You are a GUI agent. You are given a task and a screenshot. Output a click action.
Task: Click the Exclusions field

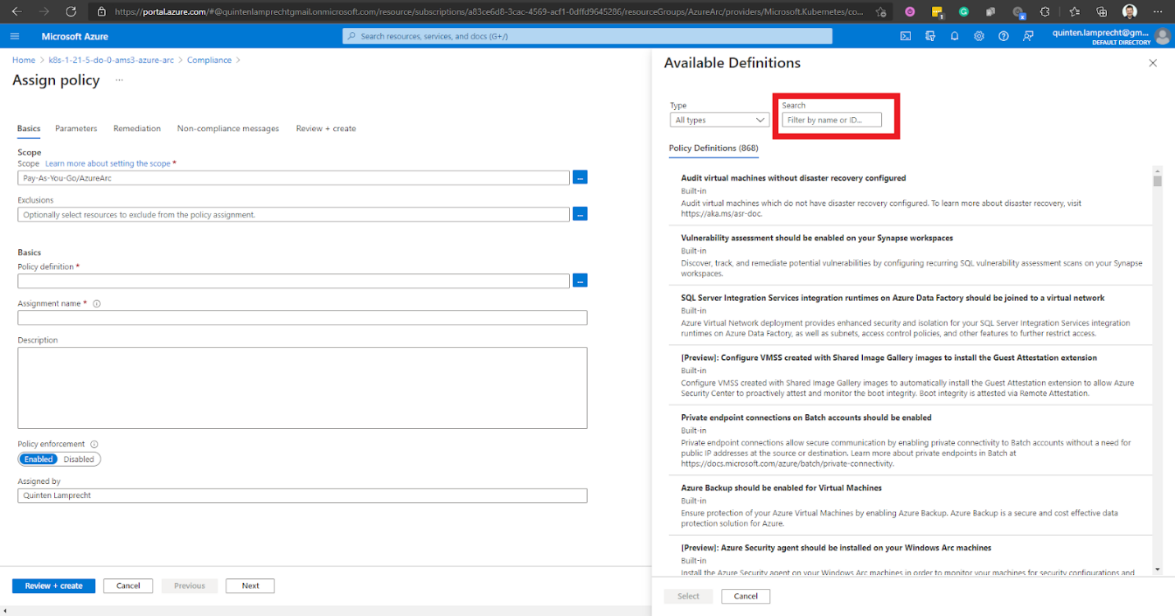click(x=293, y=214)
